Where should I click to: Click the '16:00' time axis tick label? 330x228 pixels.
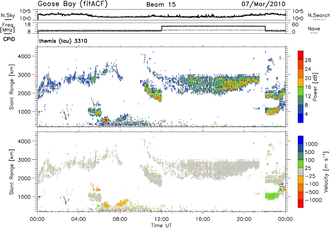203,219
